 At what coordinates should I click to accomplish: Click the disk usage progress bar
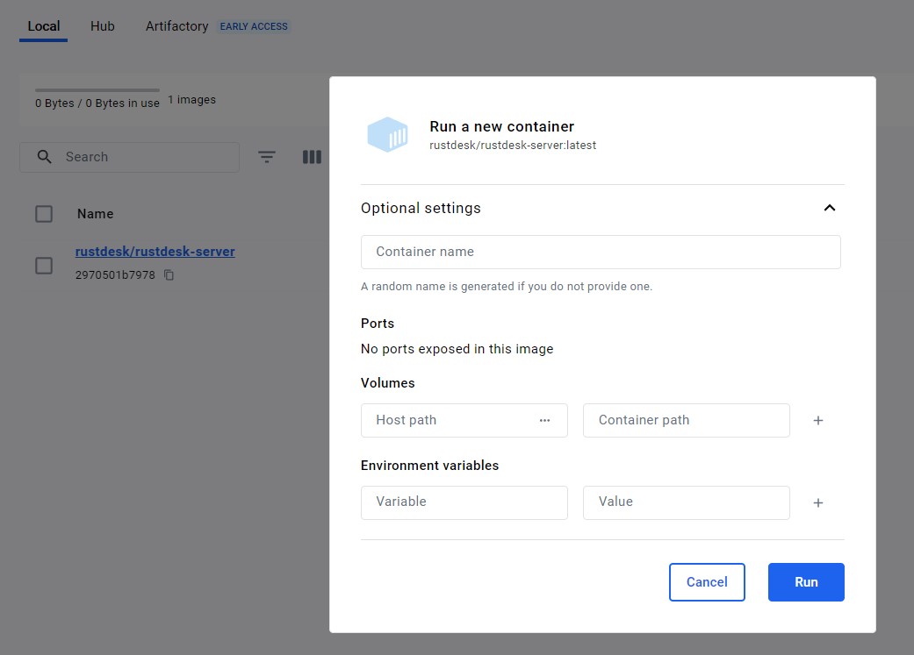97,90
